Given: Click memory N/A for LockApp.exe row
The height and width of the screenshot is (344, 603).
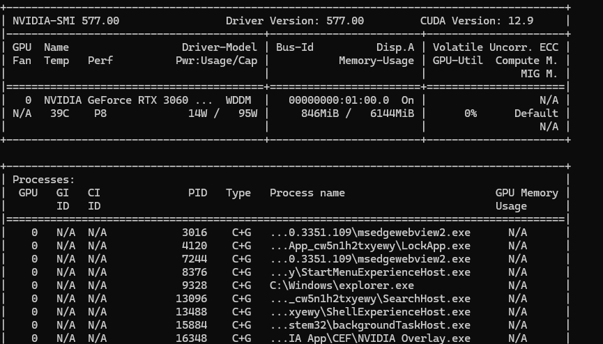Looking at the screenshot, I should coord(517,246).
